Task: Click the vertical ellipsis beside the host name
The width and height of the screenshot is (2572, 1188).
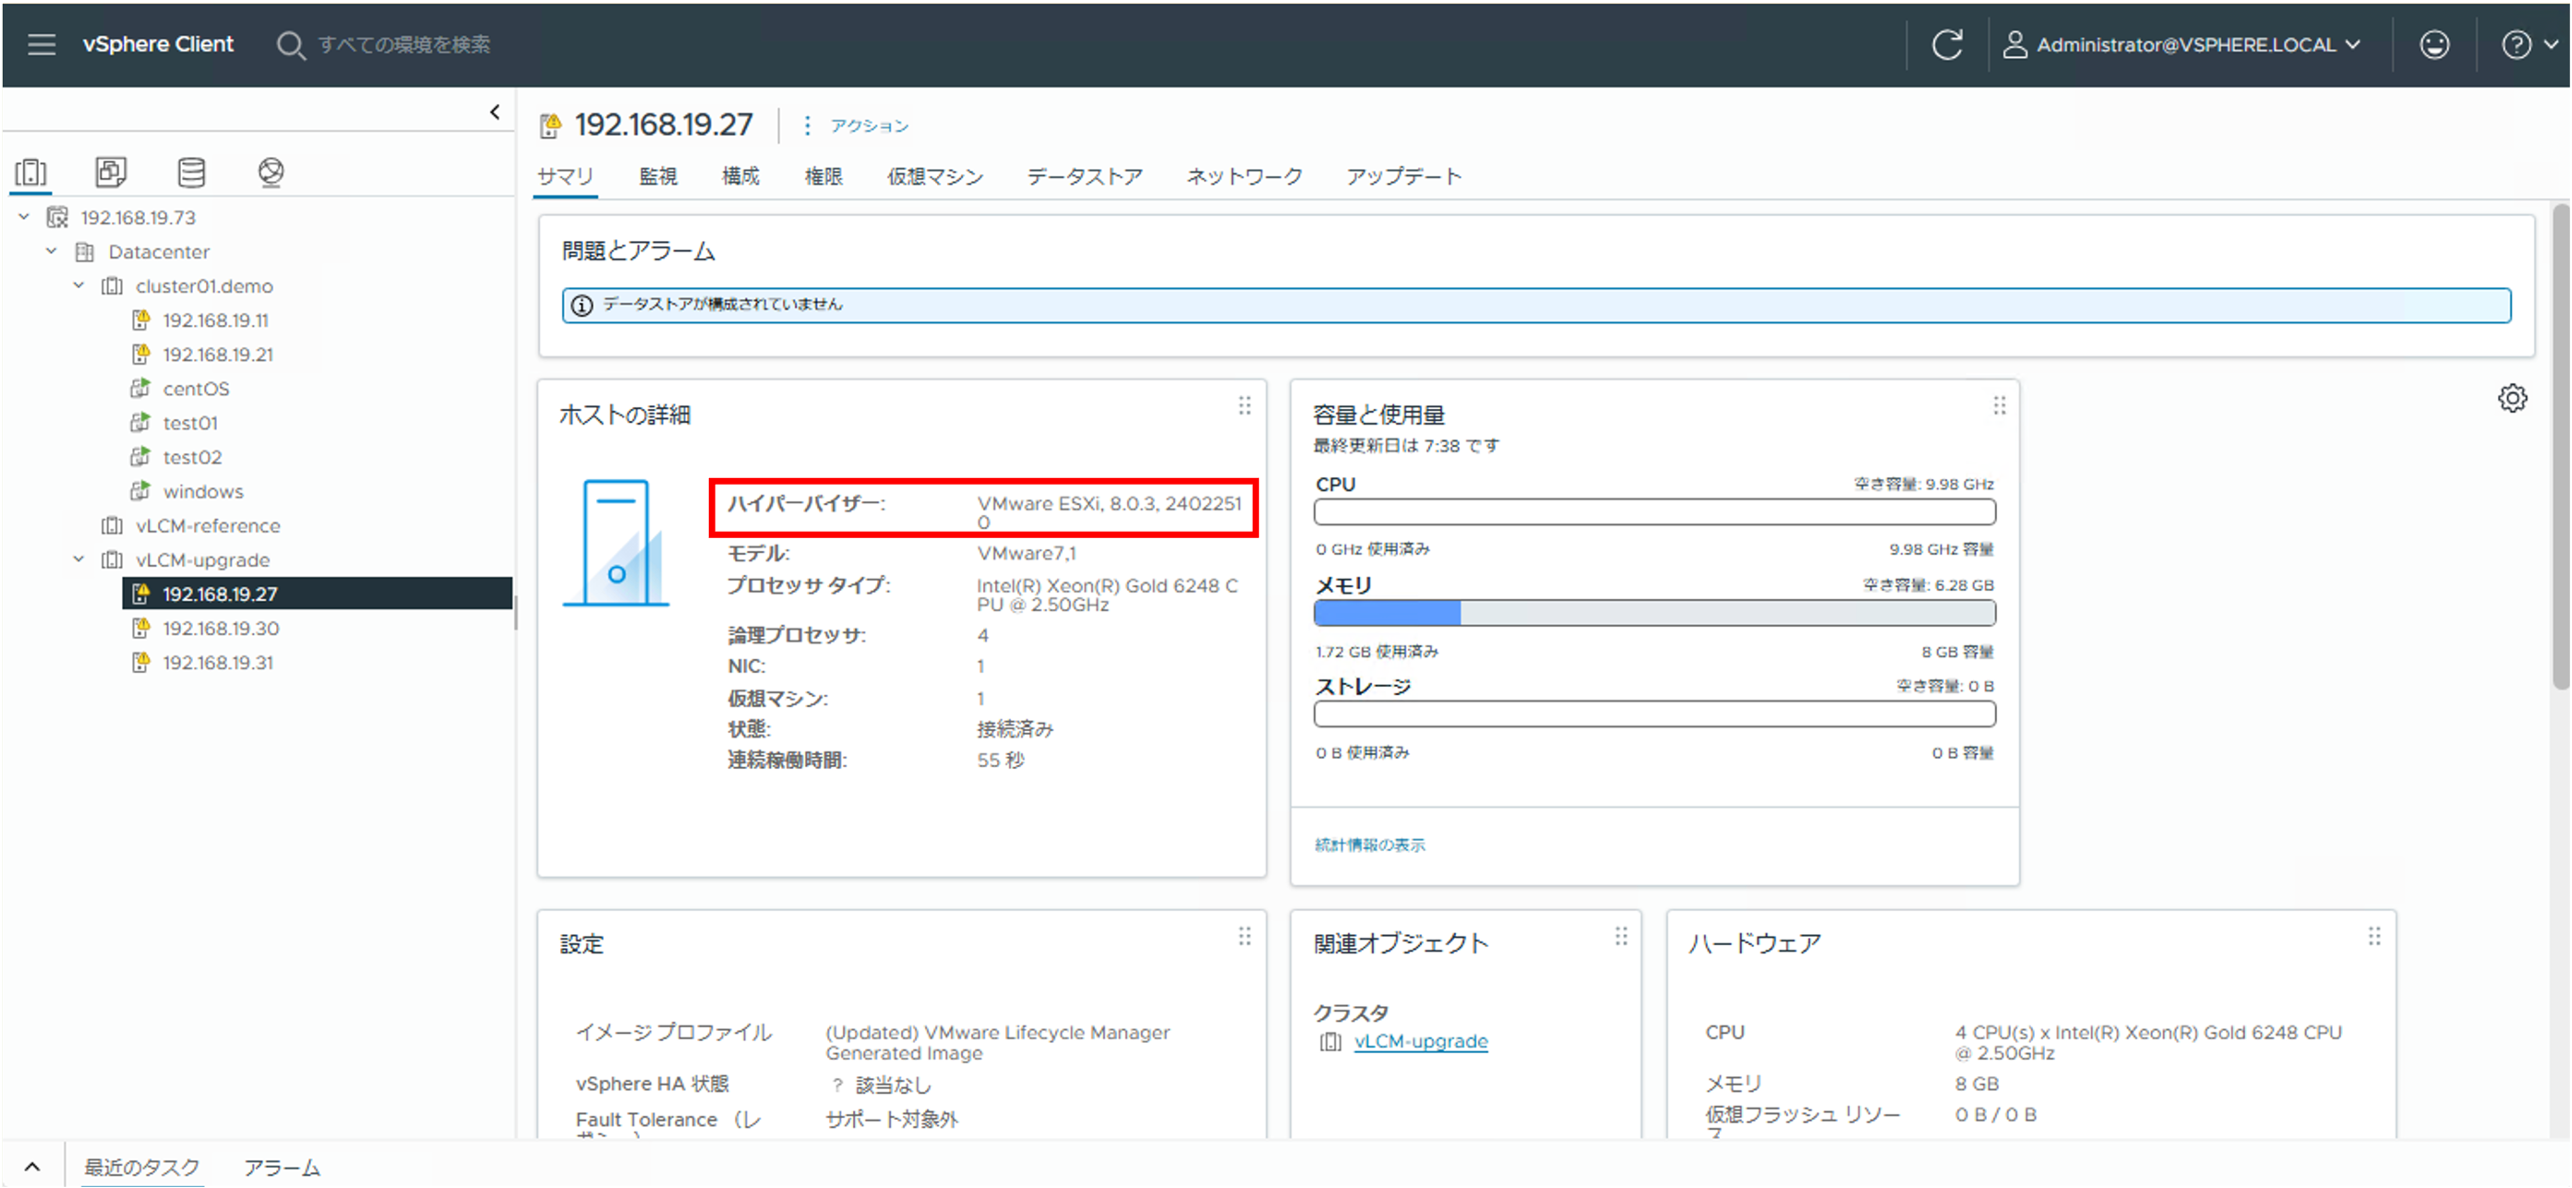Action: tap(807, 126)
